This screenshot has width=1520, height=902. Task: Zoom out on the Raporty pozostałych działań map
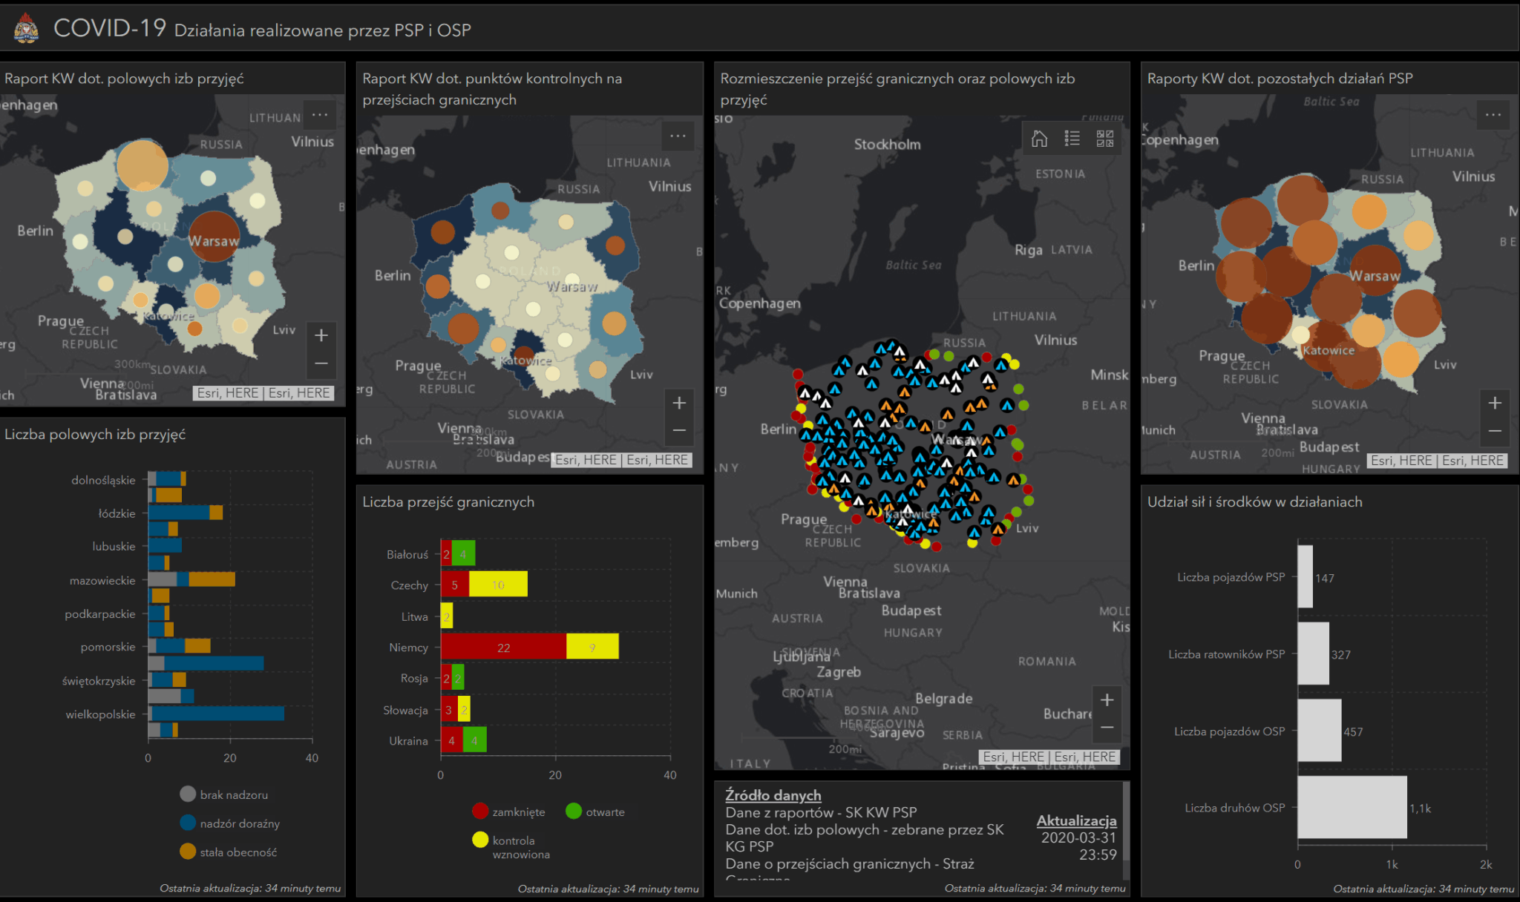[1493, 431]
